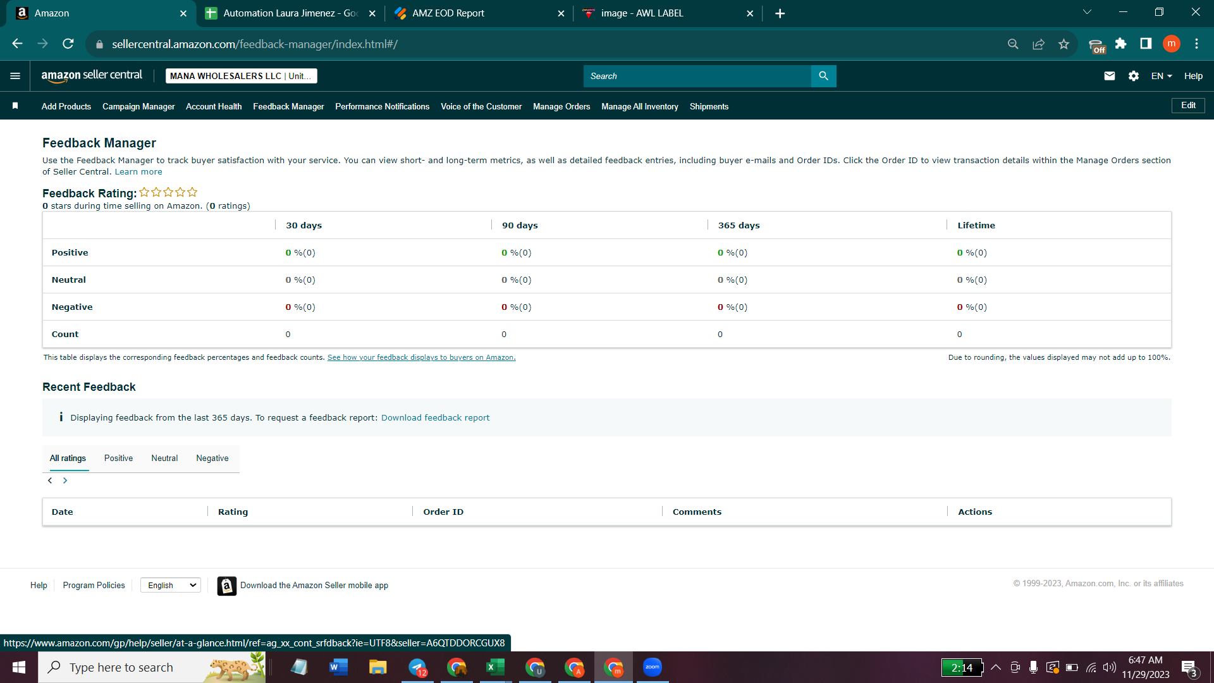
Task: Go to next feedback page arrow
Action: coord(64,481)
